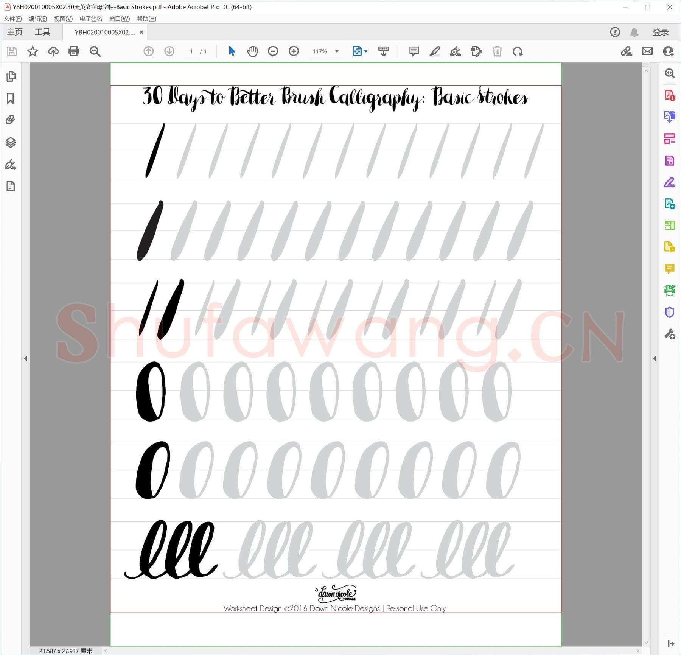Open the search magnifier tool in right pane
The width and height of the screenshot is (681, 655).
[x=670, y=73]
